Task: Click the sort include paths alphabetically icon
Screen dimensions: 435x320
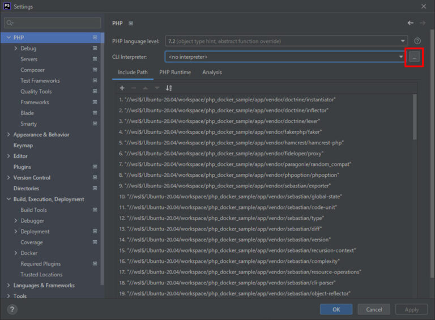Action: (x=168, y=88)
